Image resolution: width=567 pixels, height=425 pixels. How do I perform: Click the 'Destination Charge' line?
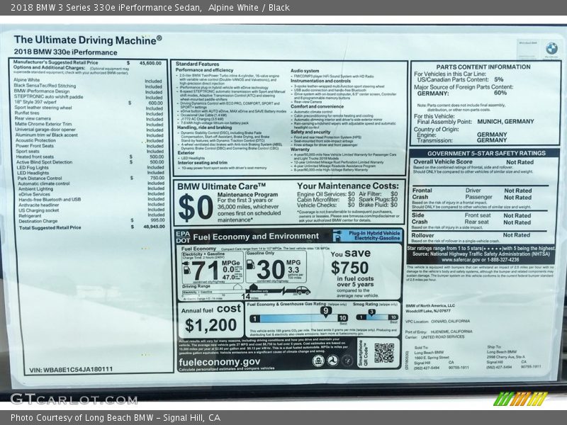38,221
